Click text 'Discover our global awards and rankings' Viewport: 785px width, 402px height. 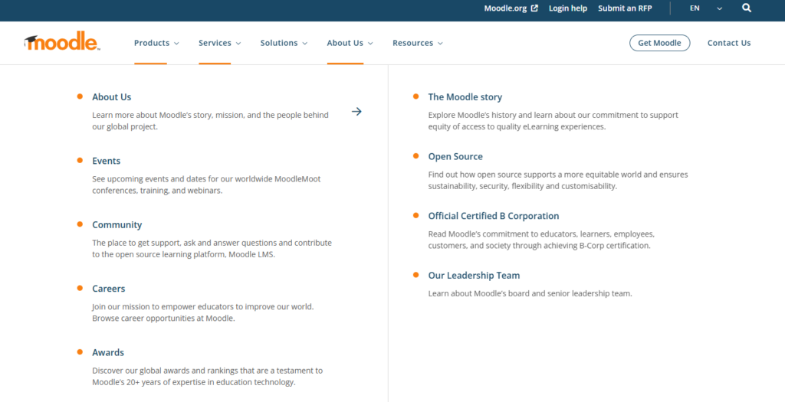pos(166,371)
